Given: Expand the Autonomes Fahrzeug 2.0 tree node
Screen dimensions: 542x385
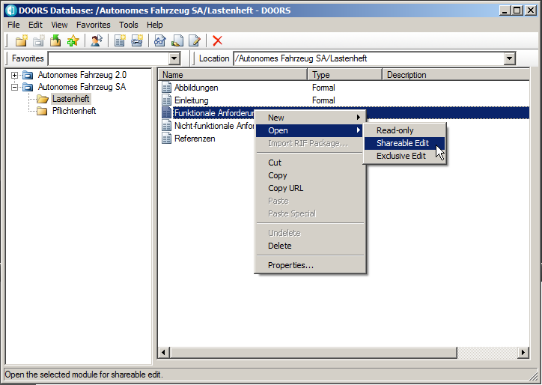Looking at the screenshot, I should click(x=15, y=75).
